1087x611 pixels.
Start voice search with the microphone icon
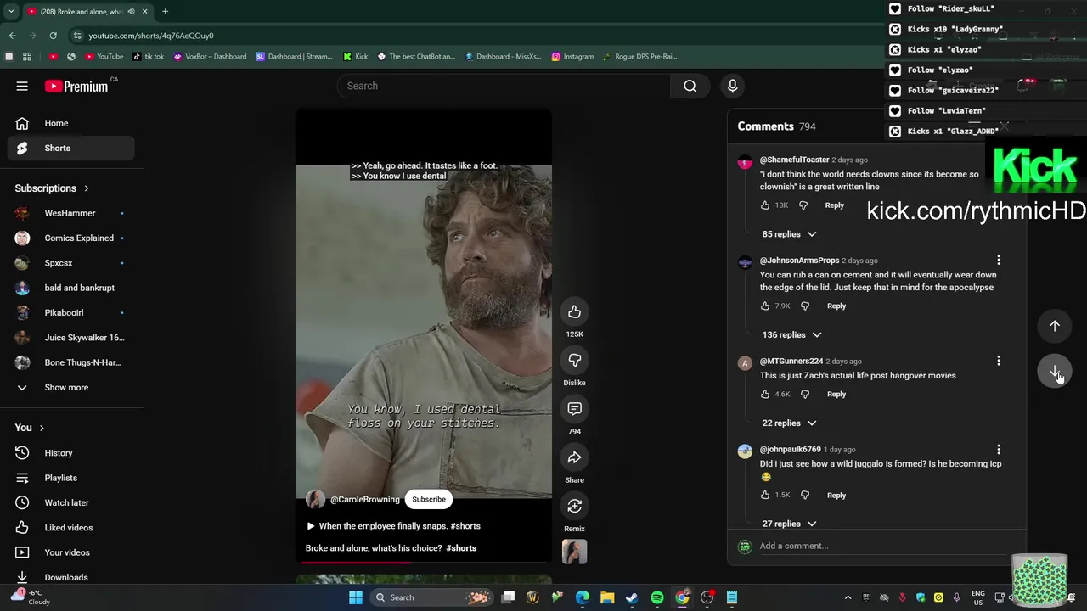[732, 86]
